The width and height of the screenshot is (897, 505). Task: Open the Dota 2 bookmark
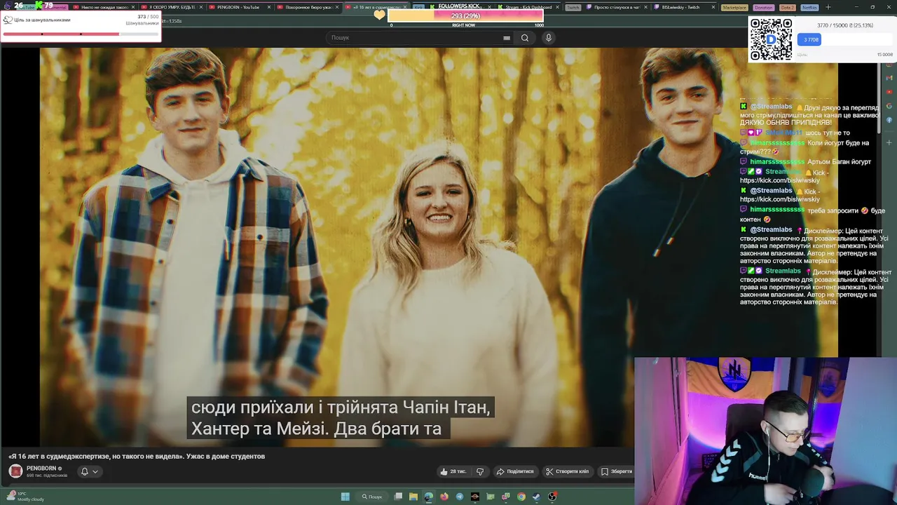tap(788, 7)
